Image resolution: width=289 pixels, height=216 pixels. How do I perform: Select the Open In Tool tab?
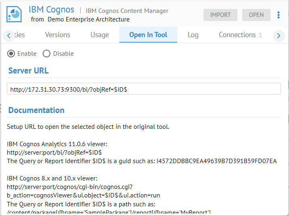(148, 35)
